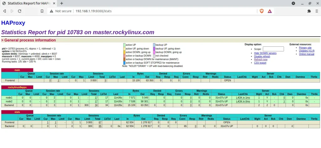The height and width of the screenshot is (148, 321).
Task: Click main Frontend OPEN status
Action: click(228, 80)
